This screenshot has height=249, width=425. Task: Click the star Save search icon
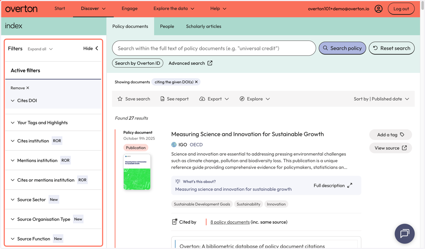120,99
